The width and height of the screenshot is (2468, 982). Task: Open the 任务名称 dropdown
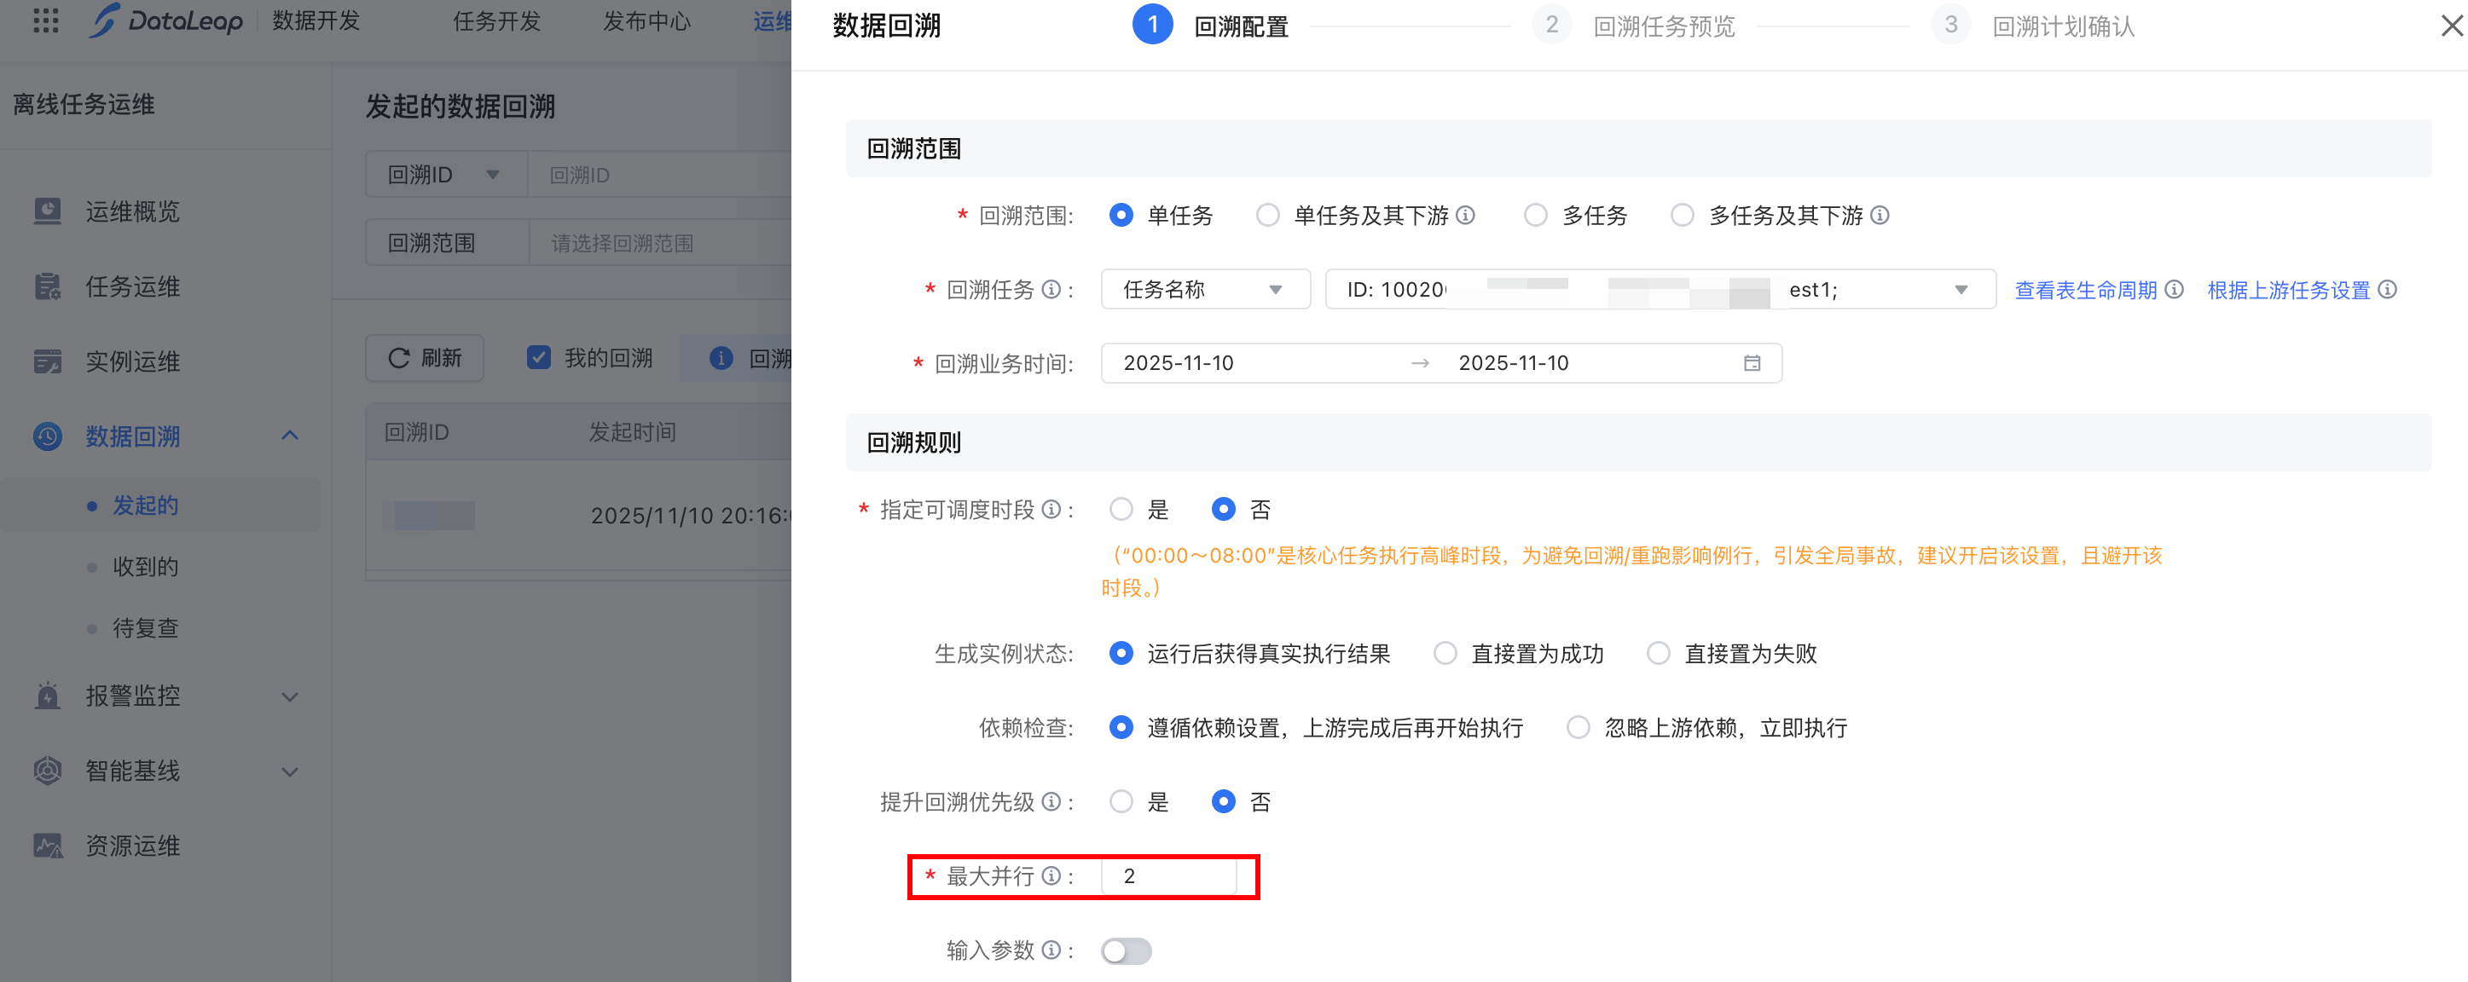point(1204,289)
